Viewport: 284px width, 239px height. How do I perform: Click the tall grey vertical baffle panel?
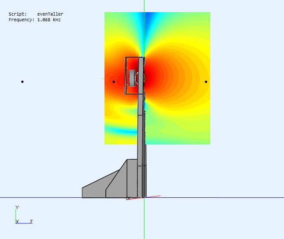141,127
